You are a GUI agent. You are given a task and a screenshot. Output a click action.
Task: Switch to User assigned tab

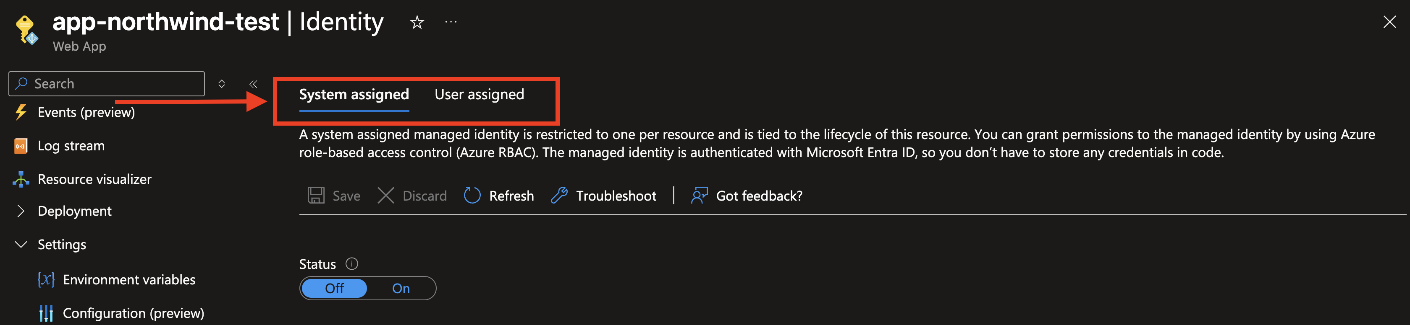[480, 95]
